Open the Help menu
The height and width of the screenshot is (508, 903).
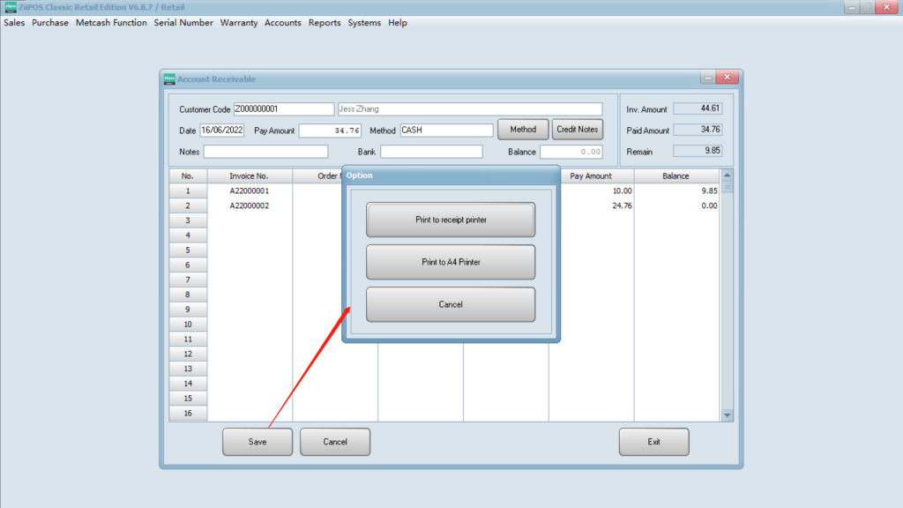pyautogui.click(x=398, y=23)
